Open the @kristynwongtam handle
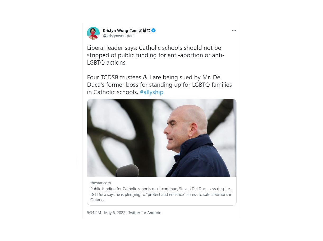The image size is (323, 241). point(119,36)
